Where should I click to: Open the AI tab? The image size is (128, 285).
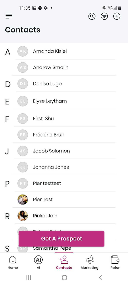(38, 262)
